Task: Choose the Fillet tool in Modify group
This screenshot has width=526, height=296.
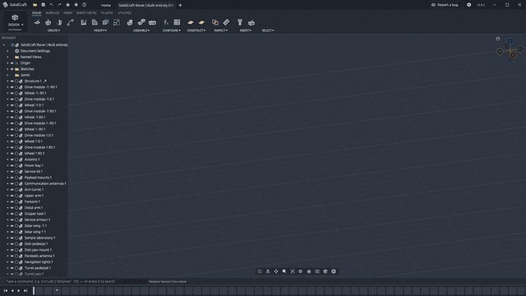Action: [95, 22]
